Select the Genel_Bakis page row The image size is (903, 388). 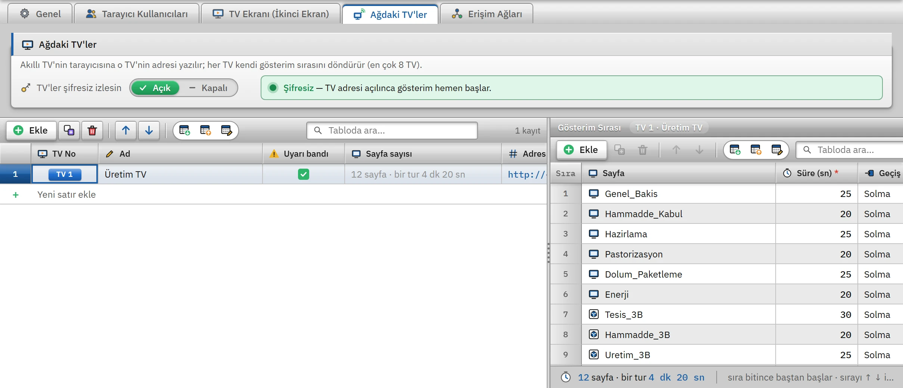pyautogui.click(x=726, y=194)
